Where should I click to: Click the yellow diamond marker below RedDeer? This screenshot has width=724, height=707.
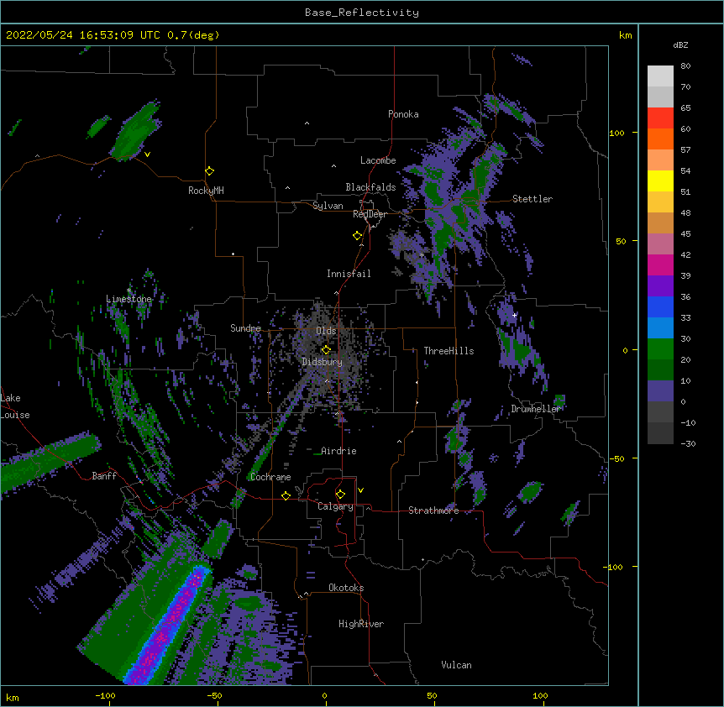358,236
